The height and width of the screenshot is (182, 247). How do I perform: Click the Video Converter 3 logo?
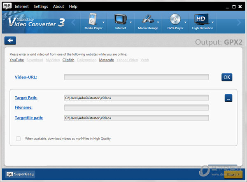pyautogui.click(x=37, y=22)
